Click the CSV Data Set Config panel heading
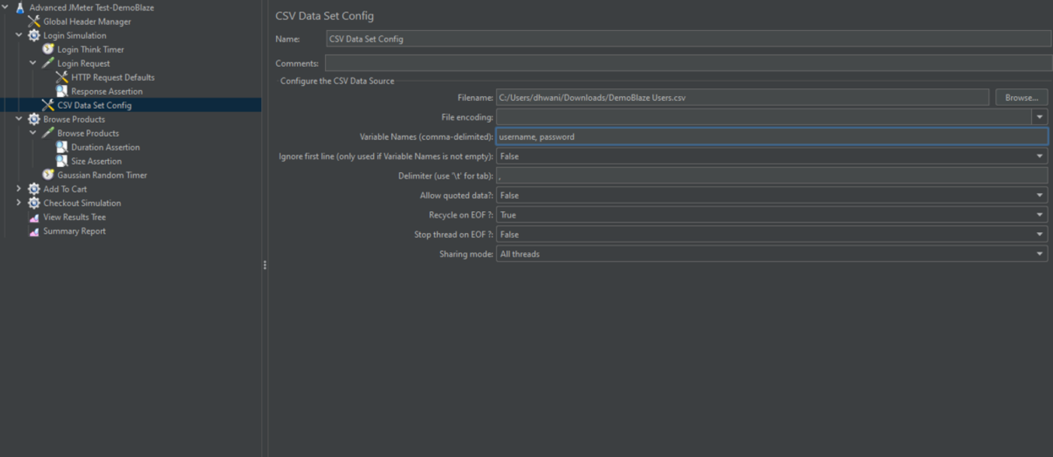Viewport: 1053px width, 457px height. [324, 16]
